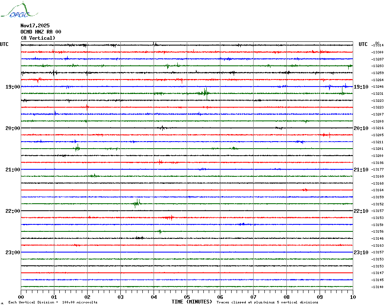Viewport: 386px width, 308px height.
Task: Click the (A Vertical) channel label
Action: tap(38, 38)
